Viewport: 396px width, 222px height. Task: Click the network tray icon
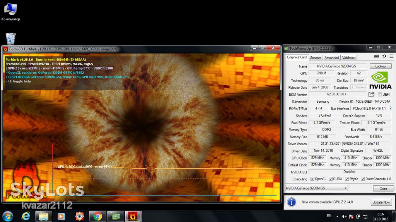pos(365,217)
